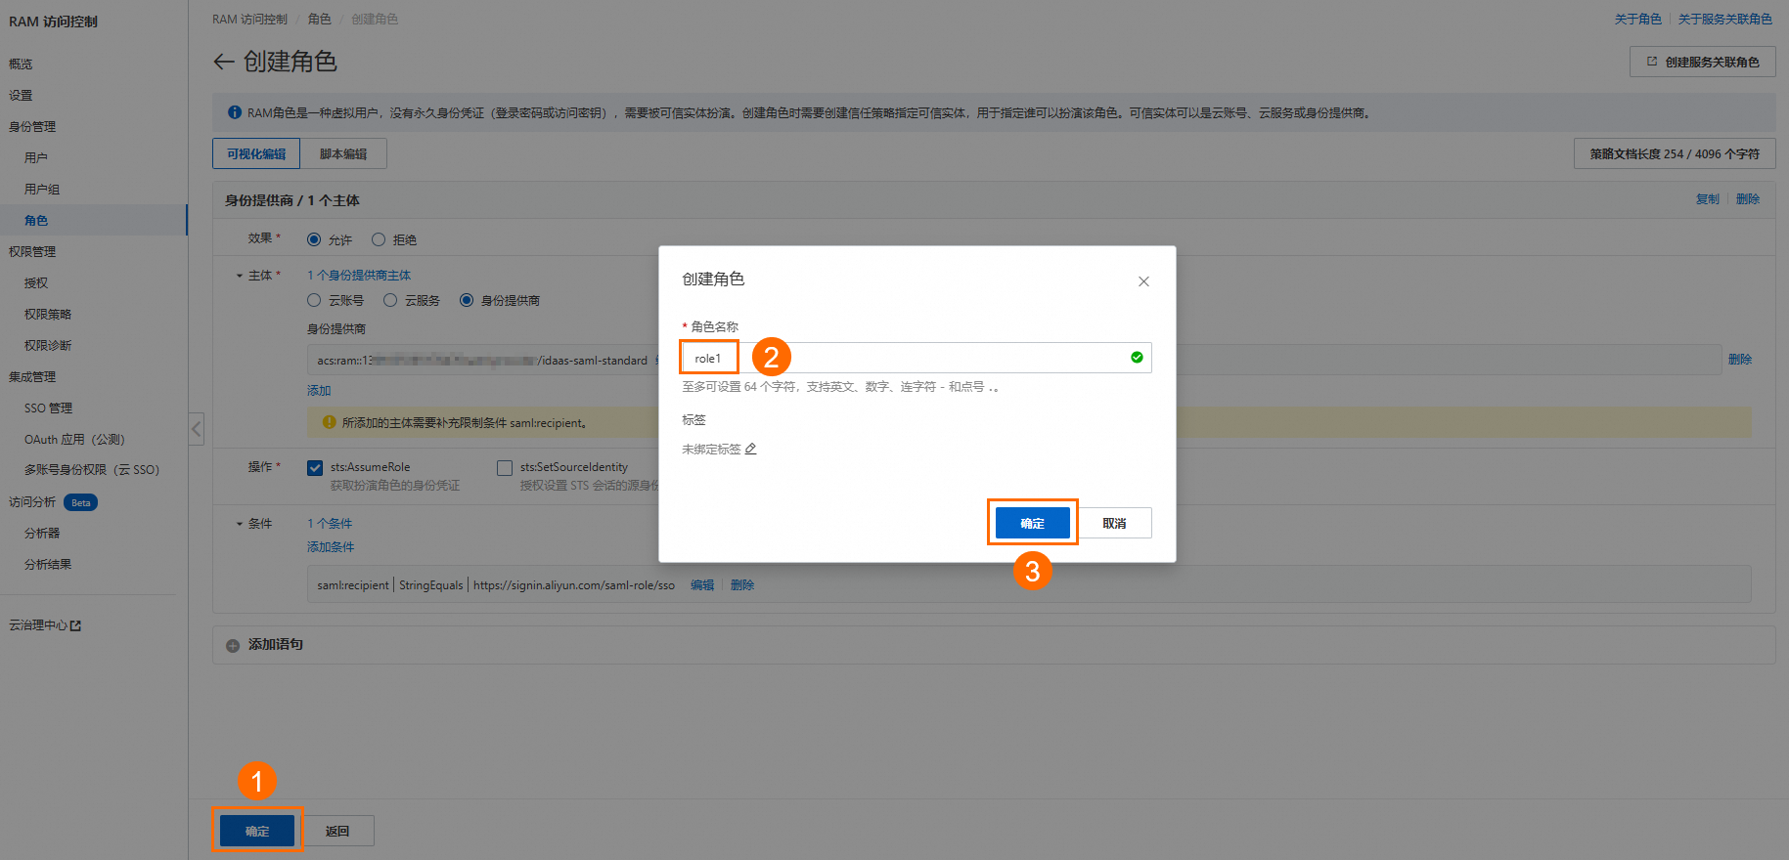Image resolution: width=1789 pixels, height=860 pixels.
Task: Open SSO 管理 in the sidebar
Action: [49, 408]
